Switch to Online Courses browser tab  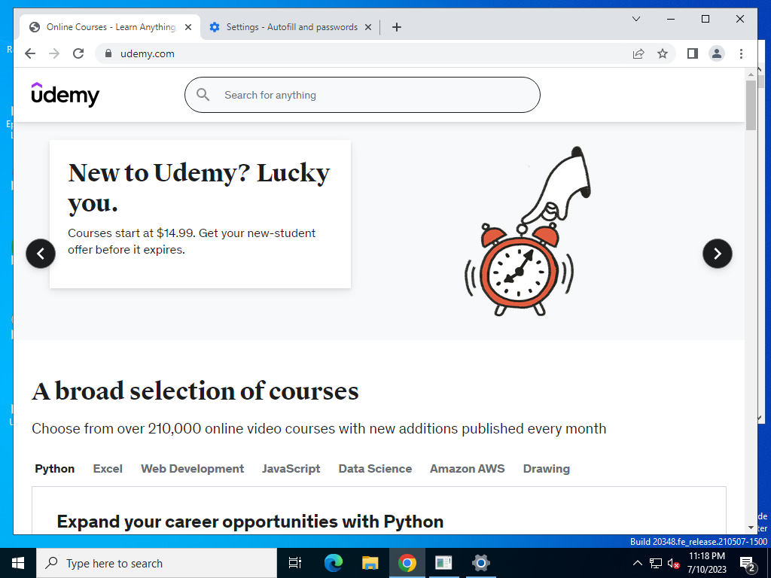pyautogui.click(x=110, y=27)
